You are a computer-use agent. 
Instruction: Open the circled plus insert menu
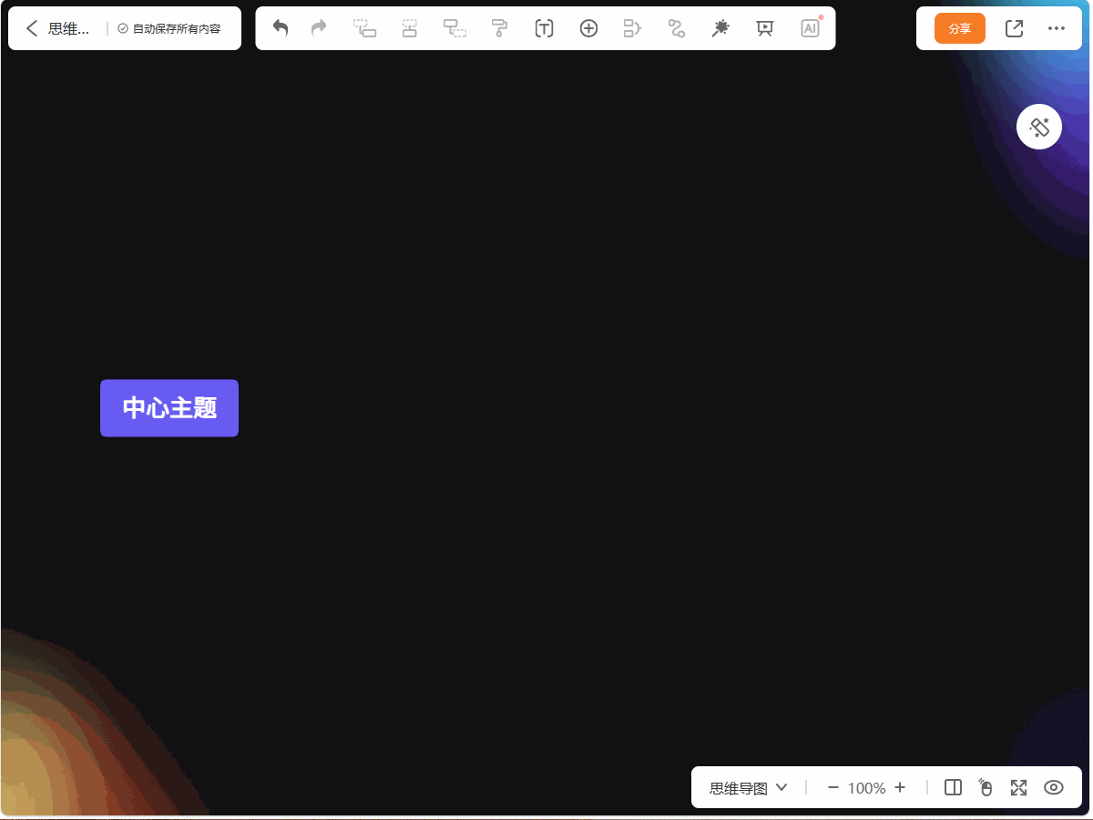click(x=588, y=28)
